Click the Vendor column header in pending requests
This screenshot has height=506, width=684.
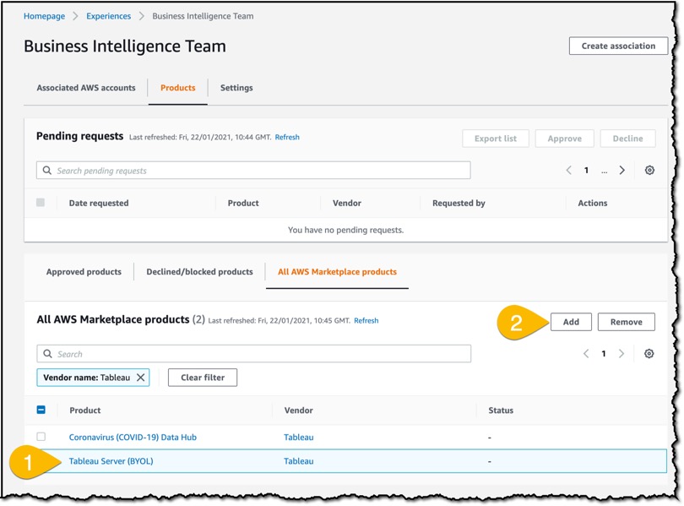click(x=347, y=203)
